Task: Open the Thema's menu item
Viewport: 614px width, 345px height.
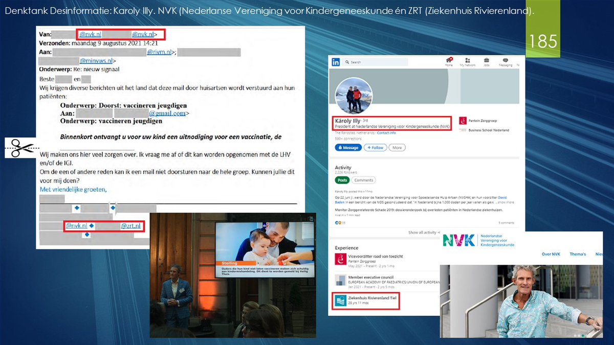Action: pyautogui.click(x=578, y=254)
